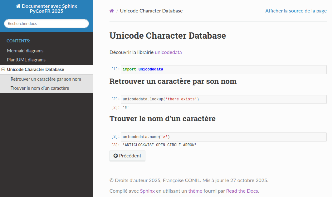Collapse the Unicode Character Database sidebar section
The width and height of the screenshot is (332, 197).
tap(3, 70)
